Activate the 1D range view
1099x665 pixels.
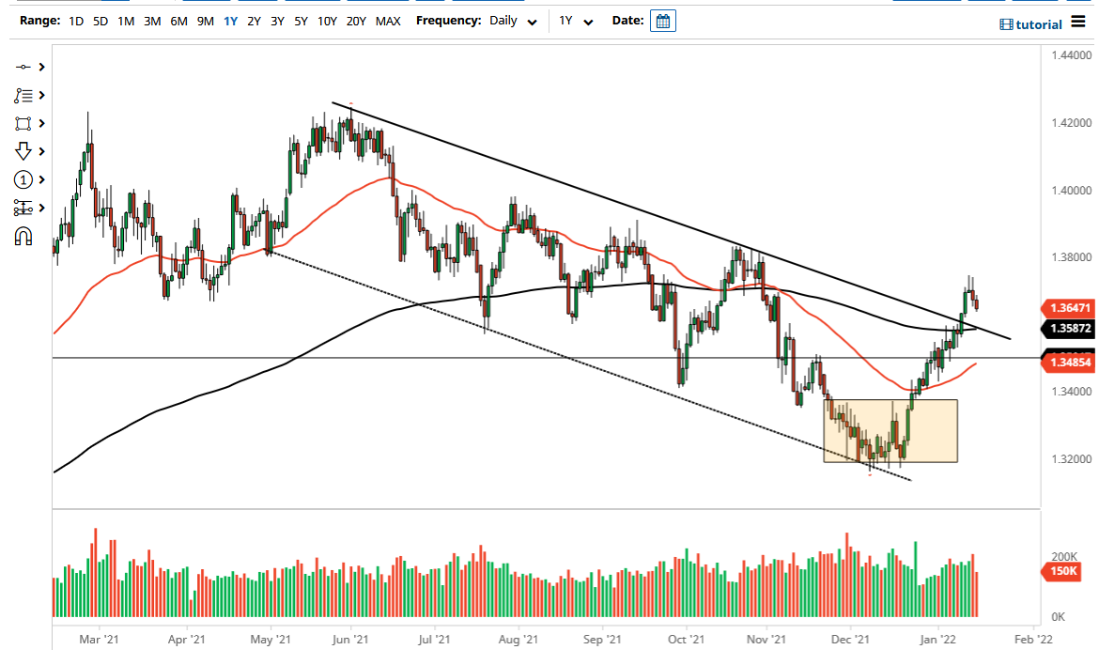click(x=75, y=21)
